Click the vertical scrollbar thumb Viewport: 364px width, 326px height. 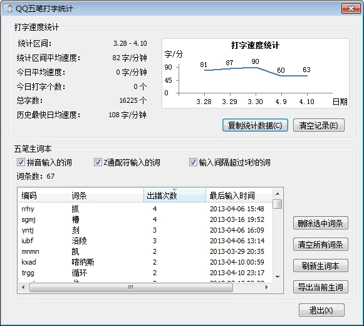click(278, 204)
